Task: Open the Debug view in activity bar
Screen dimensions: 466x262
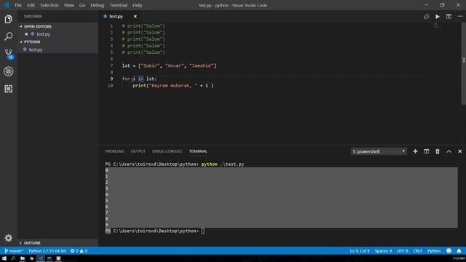Action: click(8, 71)
